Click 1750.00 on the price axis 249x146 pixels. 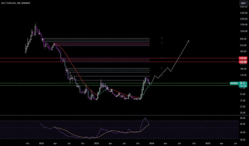coord(244,24)
